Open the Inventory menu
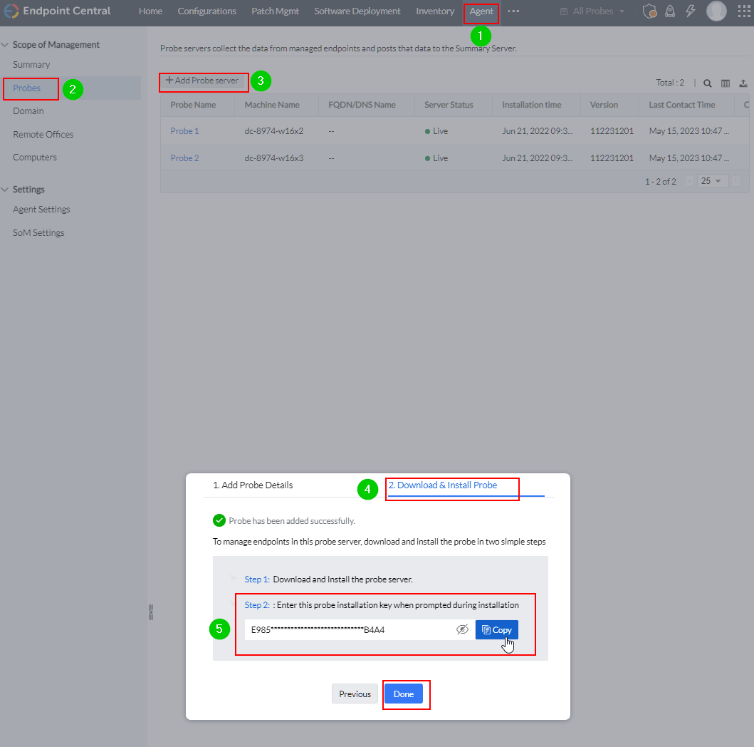754x747 pixels. tap(435, 11)
